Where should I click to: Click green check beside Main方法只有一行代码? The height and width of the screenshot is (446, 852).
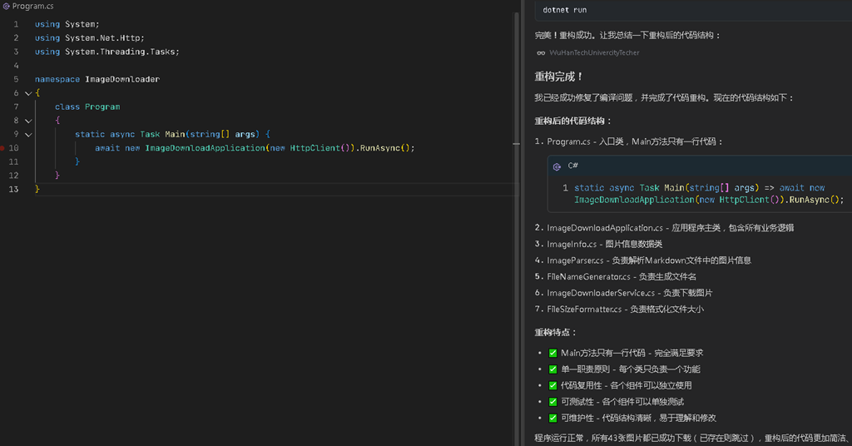[x=552, y=353]
